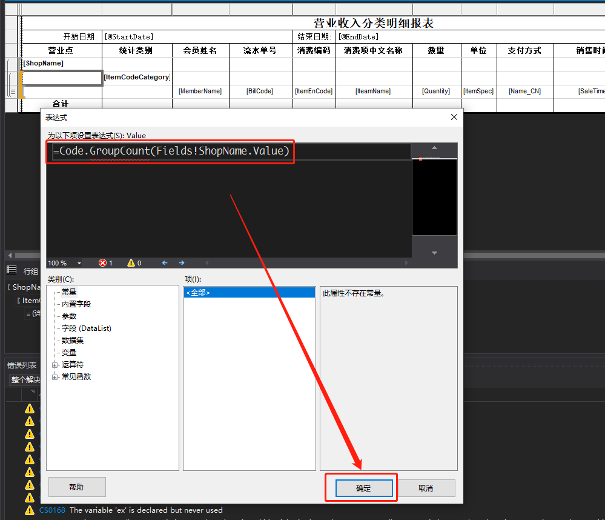The height and width of the screenshot is (520, 605).
Task: Click the editor overview map thumbnail
Action: (434, 197)
